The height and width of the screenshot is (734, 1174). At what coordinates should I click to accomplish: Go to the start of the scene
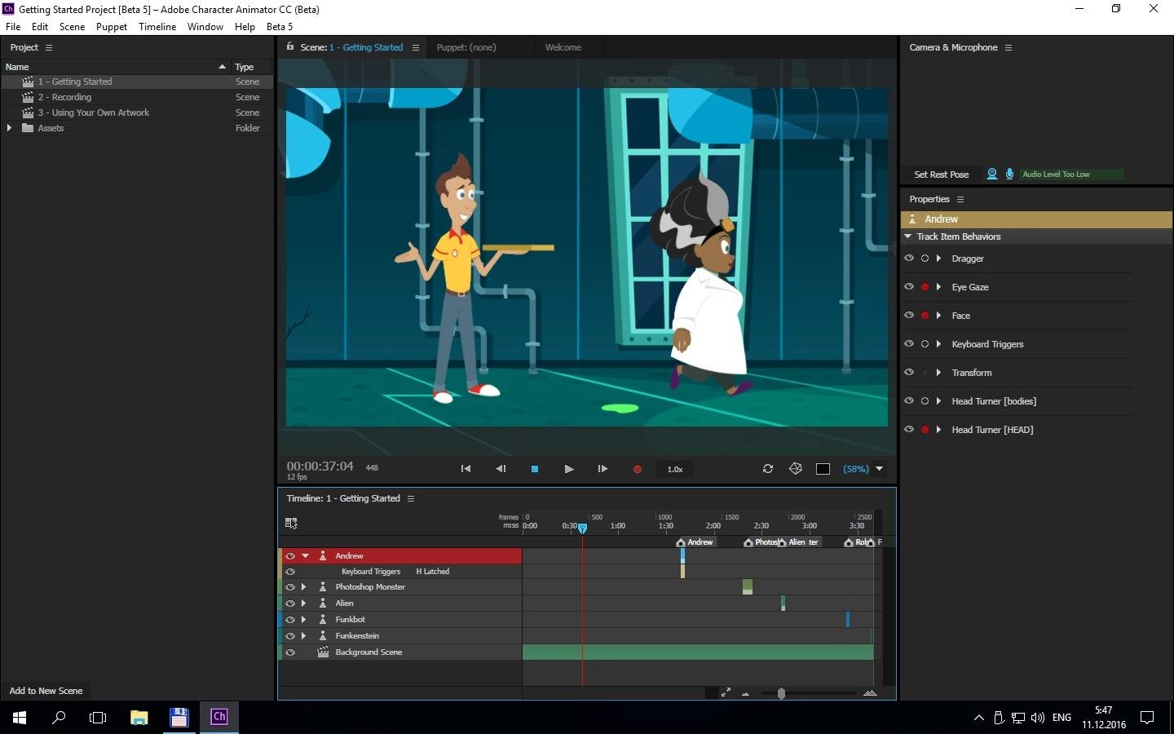pos(466,469)
